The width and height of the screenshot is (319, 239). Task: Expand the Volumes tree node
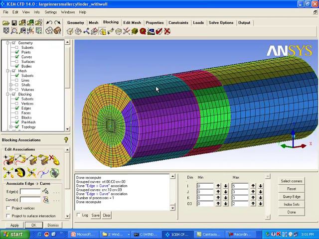pyautogui.click(x=11, y=90)
